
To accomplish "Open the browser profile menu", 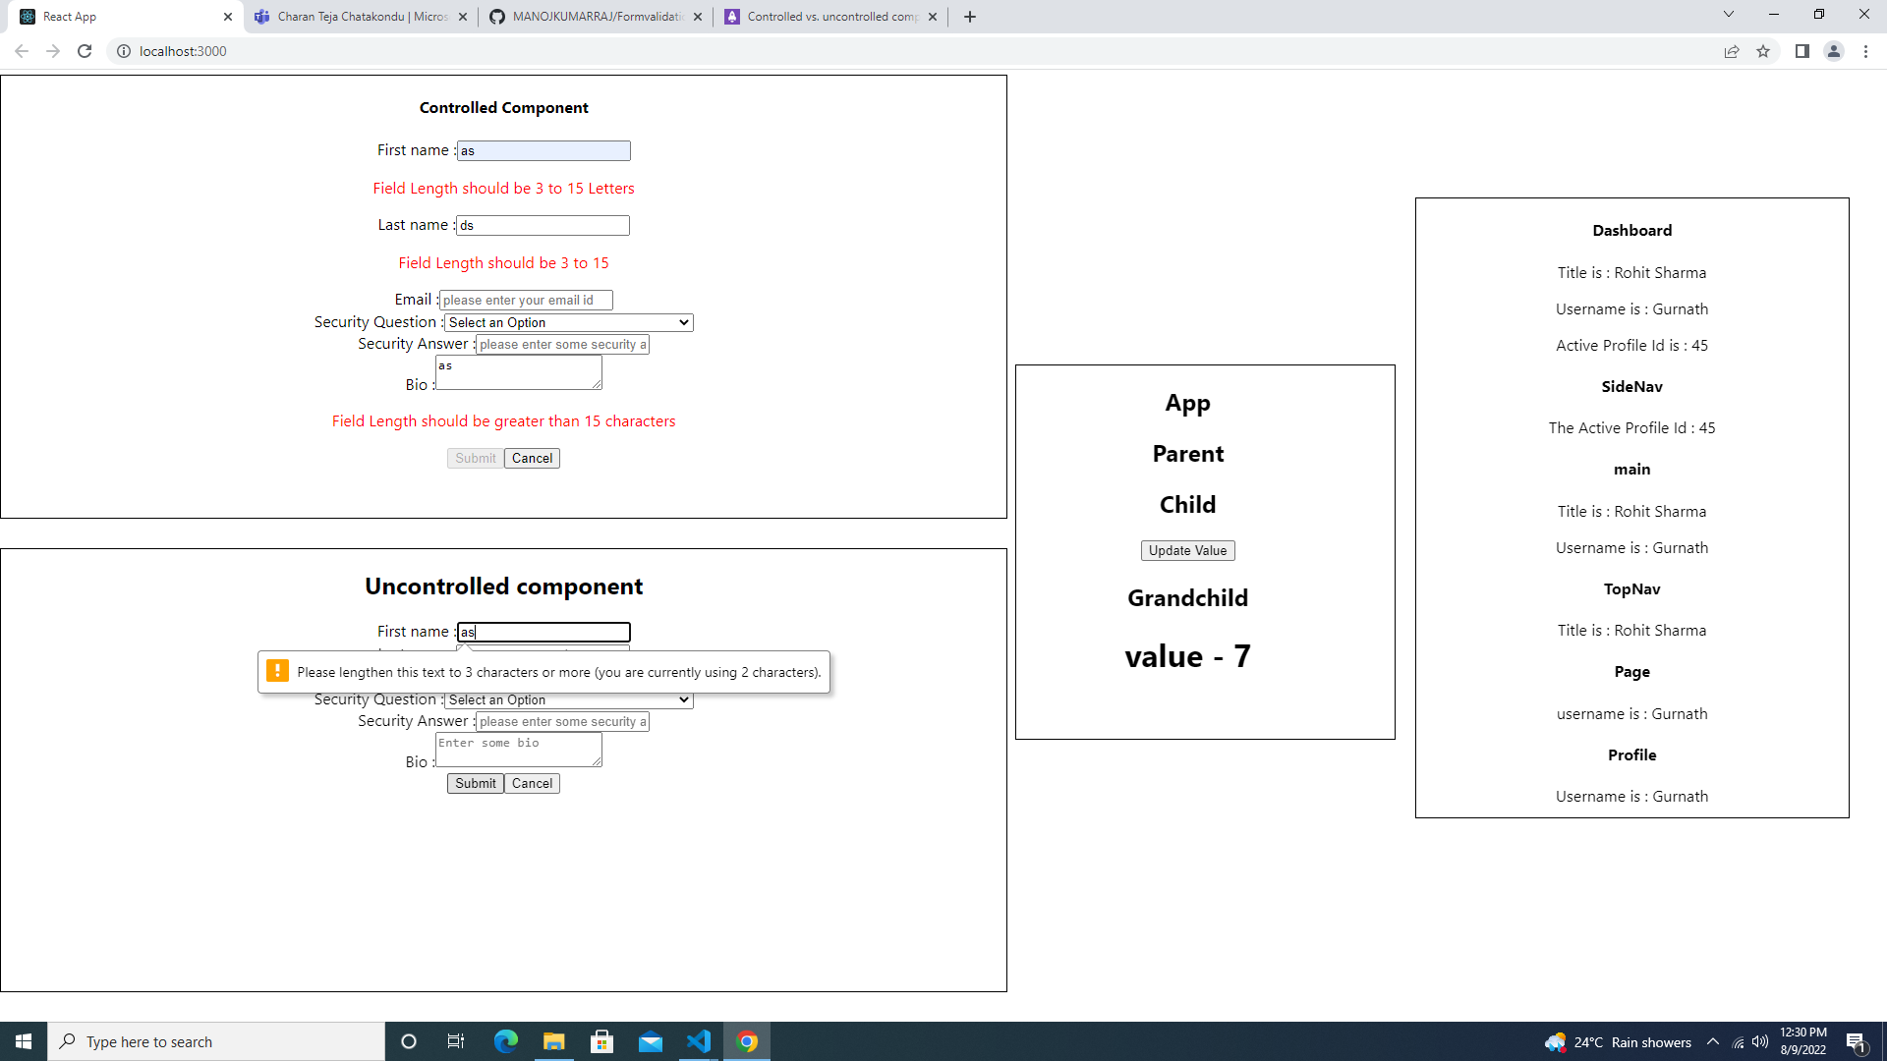I will click(1834, 51).
